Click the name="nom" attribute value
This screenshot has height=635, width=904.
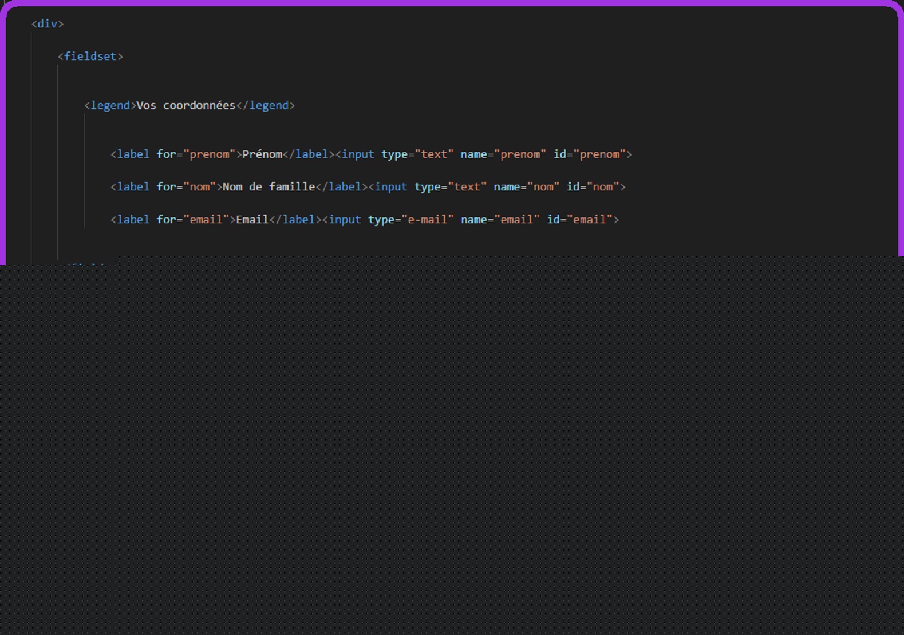pyautogui.click(x=543, y=187)
